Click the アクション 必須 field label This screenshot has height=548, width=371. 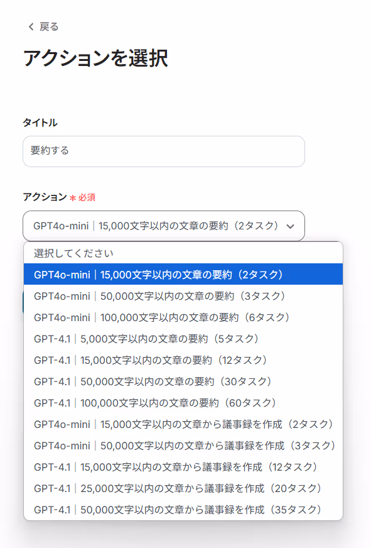[x=59, y=197]
